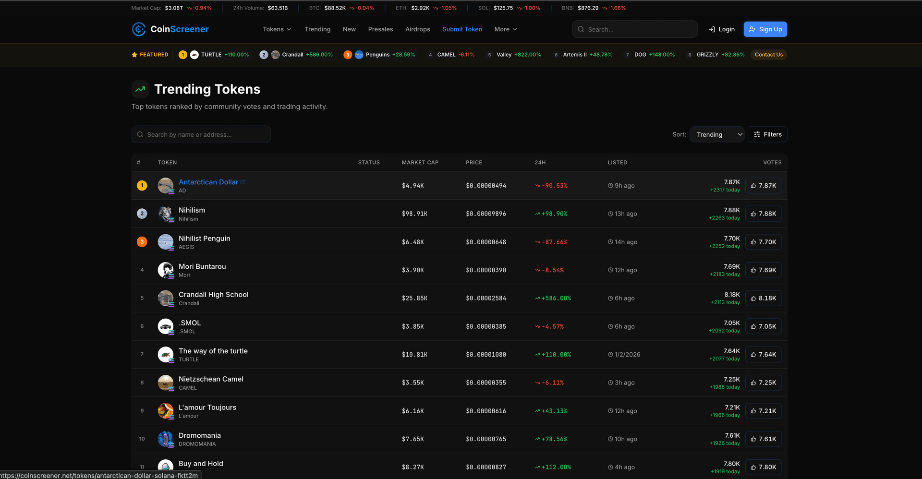Click the CoinScreener logo icon
Screen dimensions: 922x479
click(139, 29)
